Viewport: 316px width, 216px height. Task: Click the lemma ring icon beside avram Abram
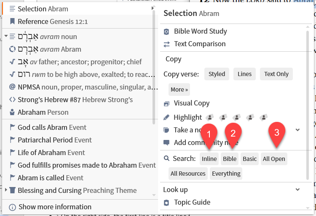[x=12, y=49]
